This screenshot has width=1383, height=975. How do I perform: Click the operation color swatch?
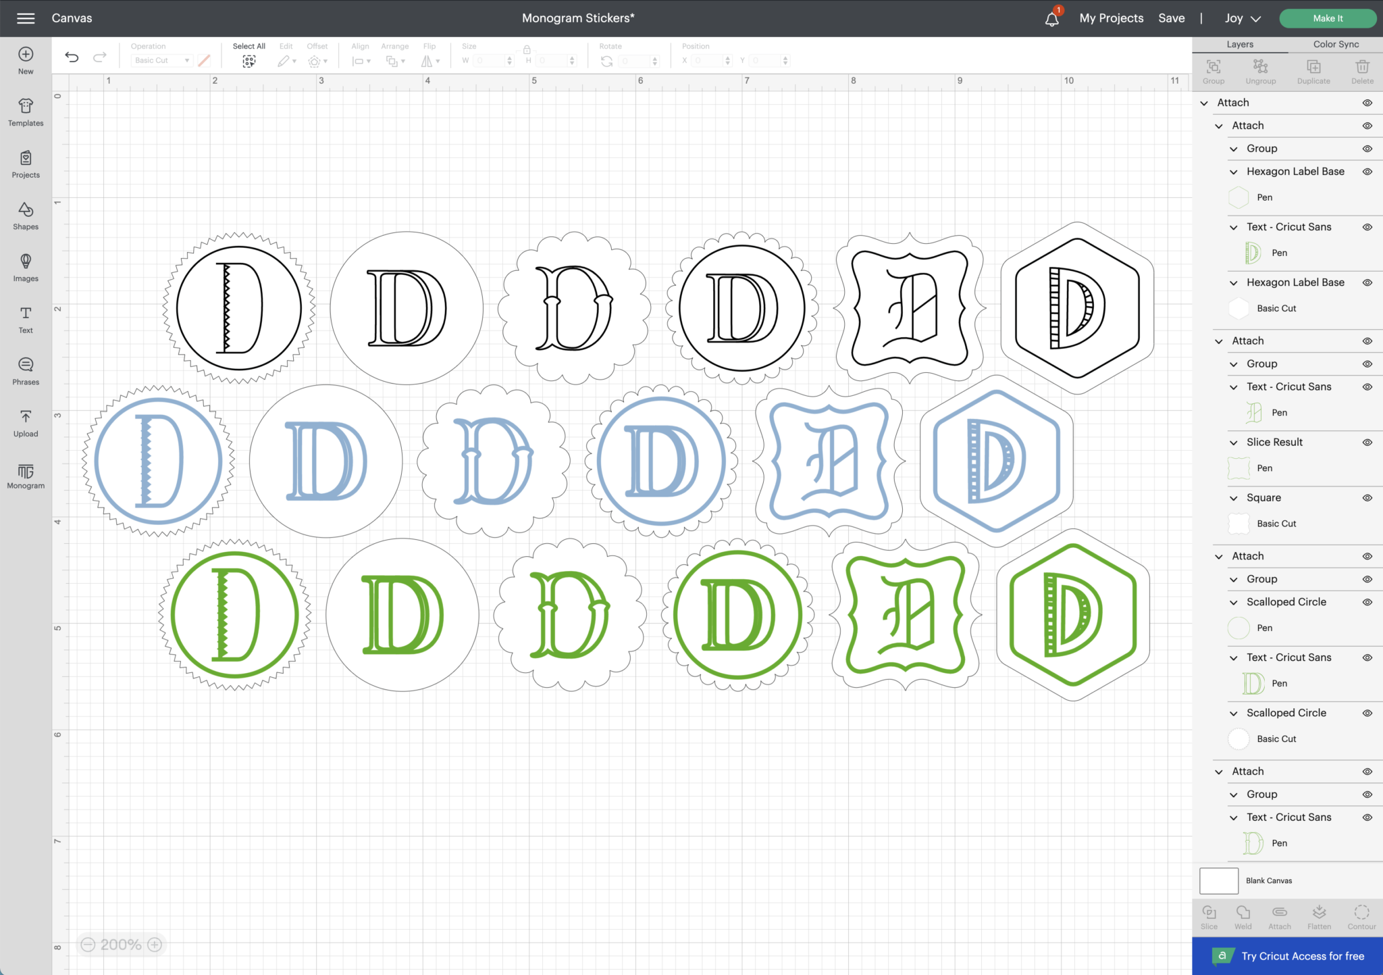tap(204, 60)
